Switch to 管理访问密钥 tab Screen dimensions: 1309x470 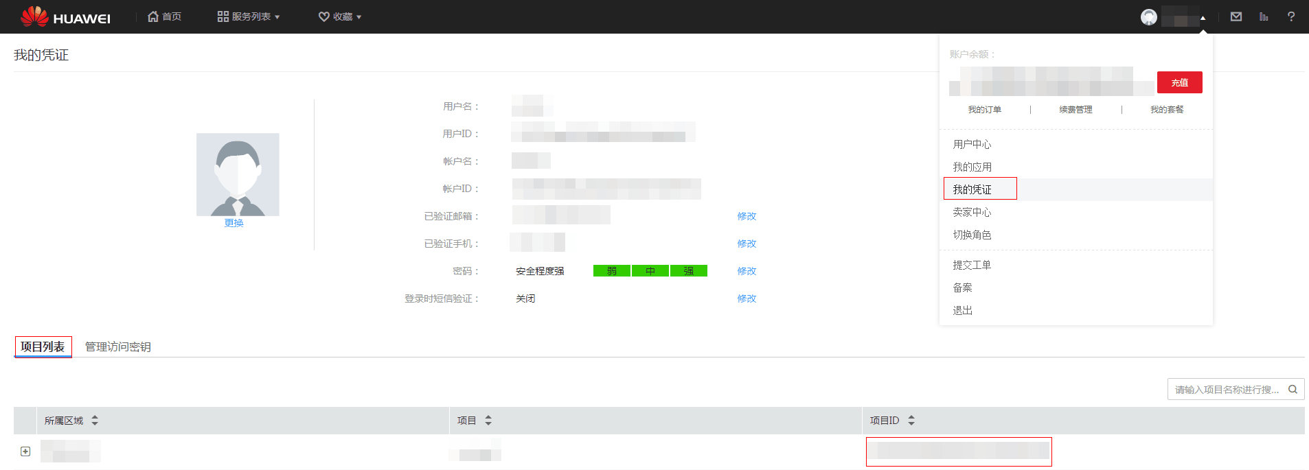117,346
